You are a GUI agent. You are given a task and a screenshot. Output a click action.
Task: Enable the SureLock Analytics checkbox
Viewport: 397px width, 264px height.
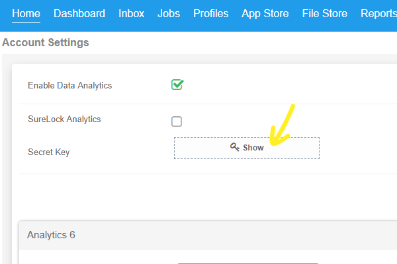tap(177, 121)
